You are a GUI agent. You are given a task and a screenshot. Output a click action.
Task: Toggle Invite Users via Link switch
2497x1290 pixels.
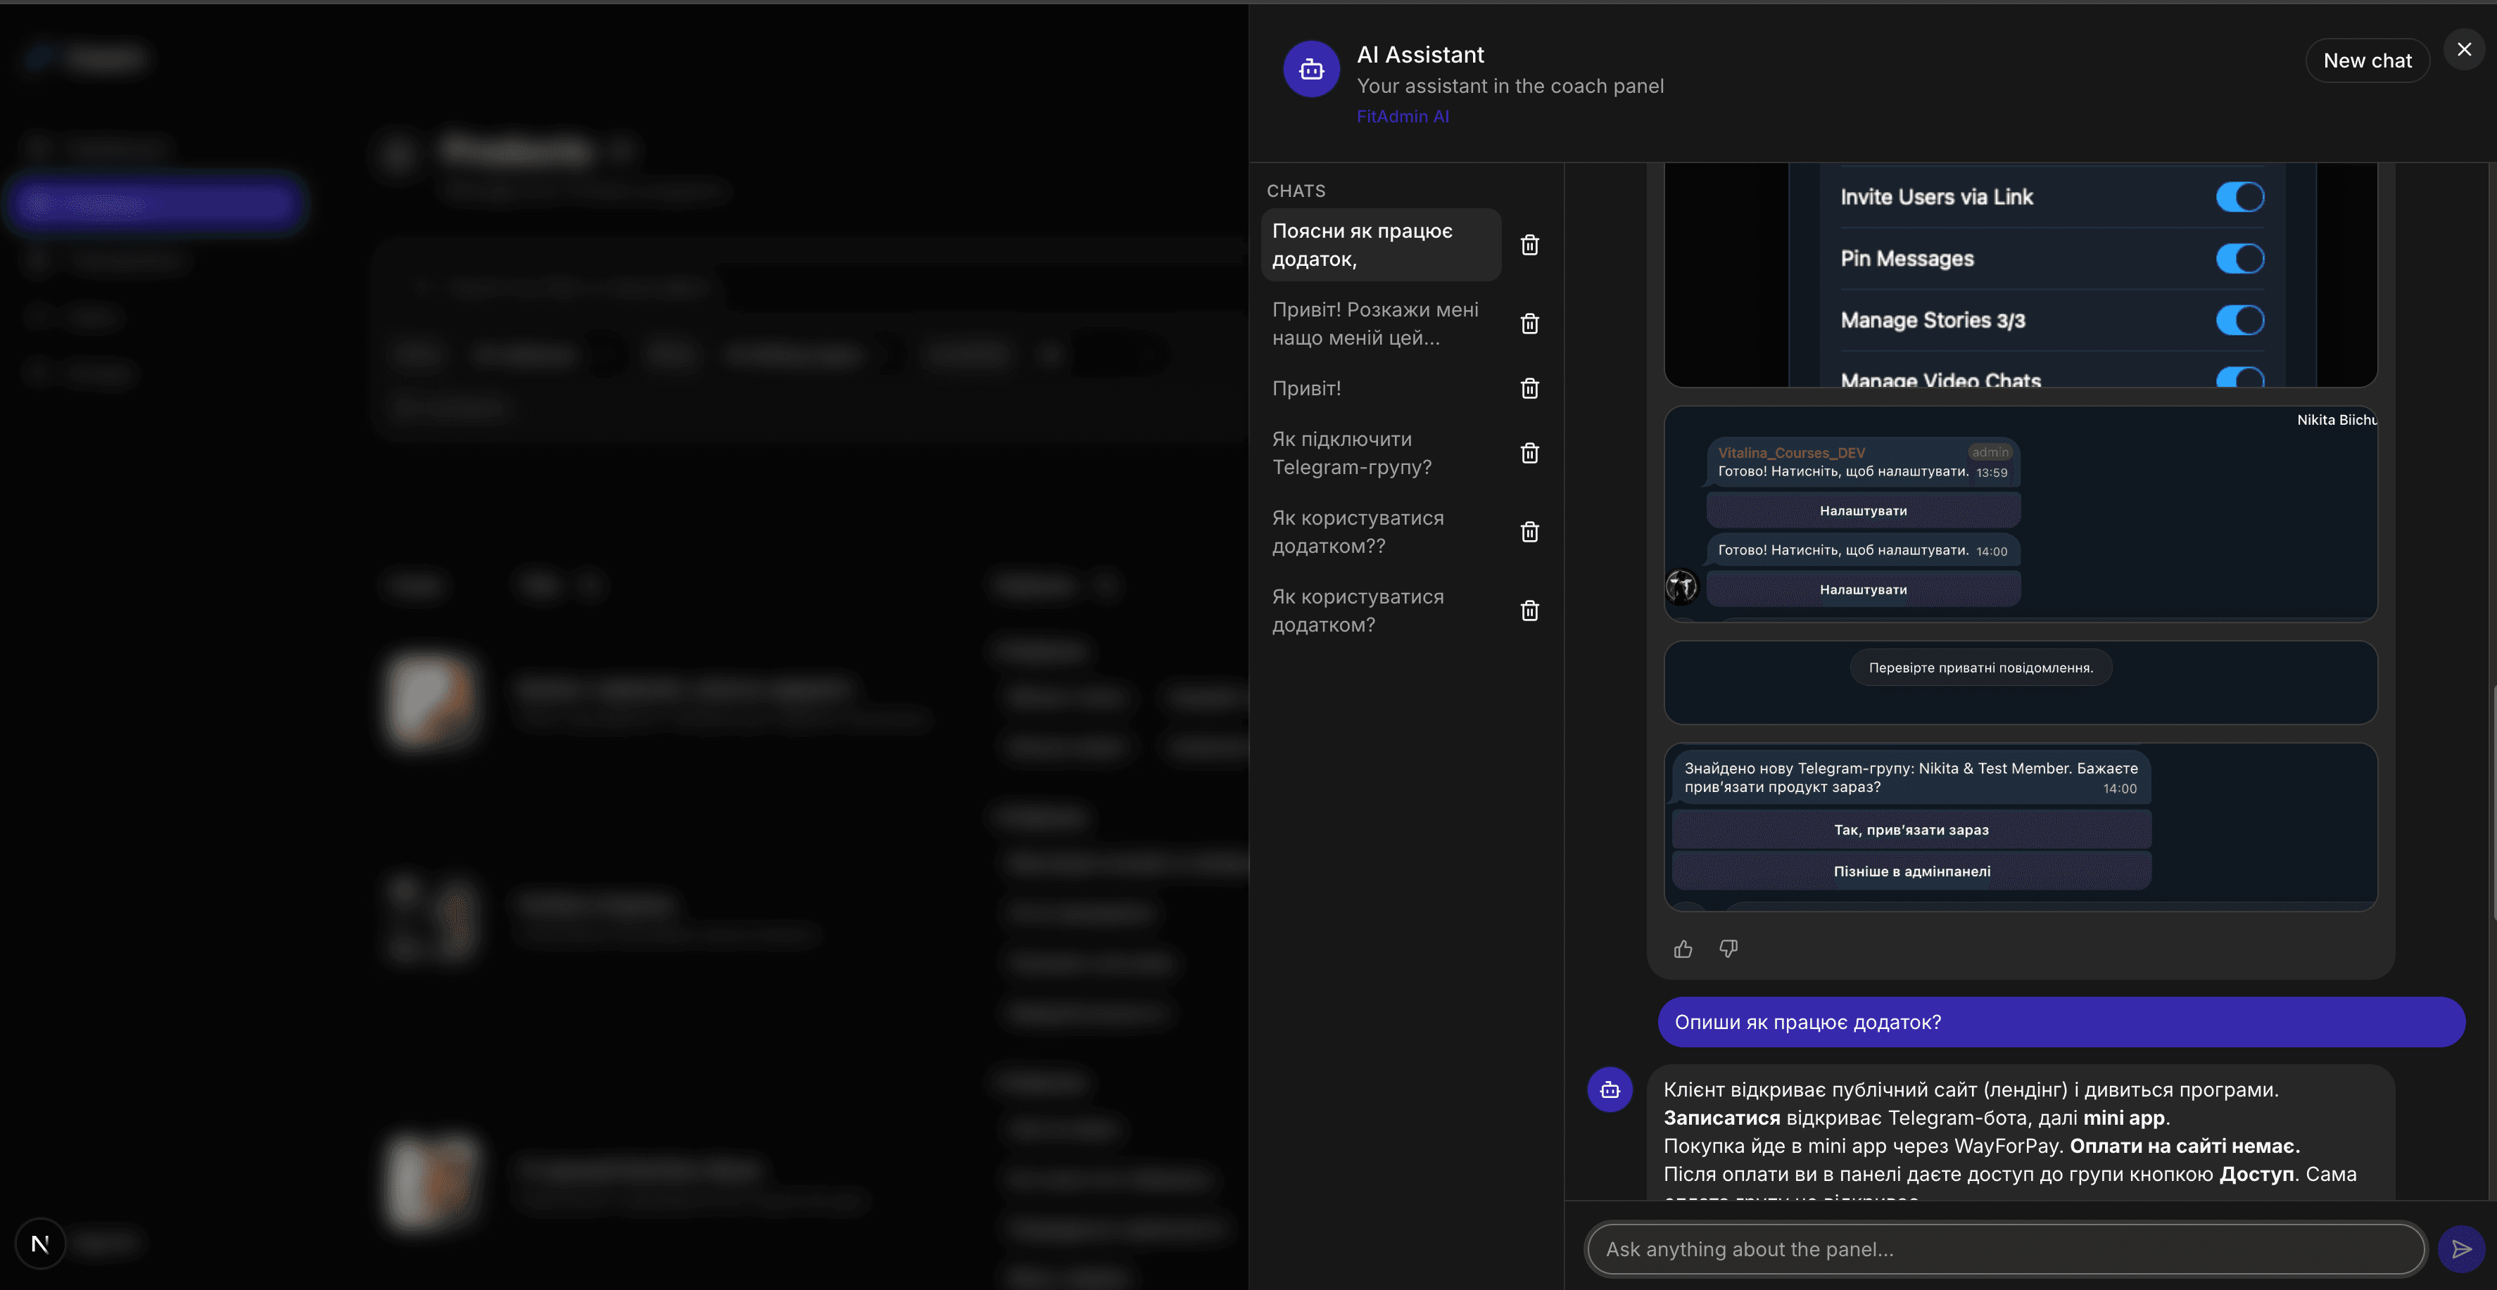[x=2240, y=197]
